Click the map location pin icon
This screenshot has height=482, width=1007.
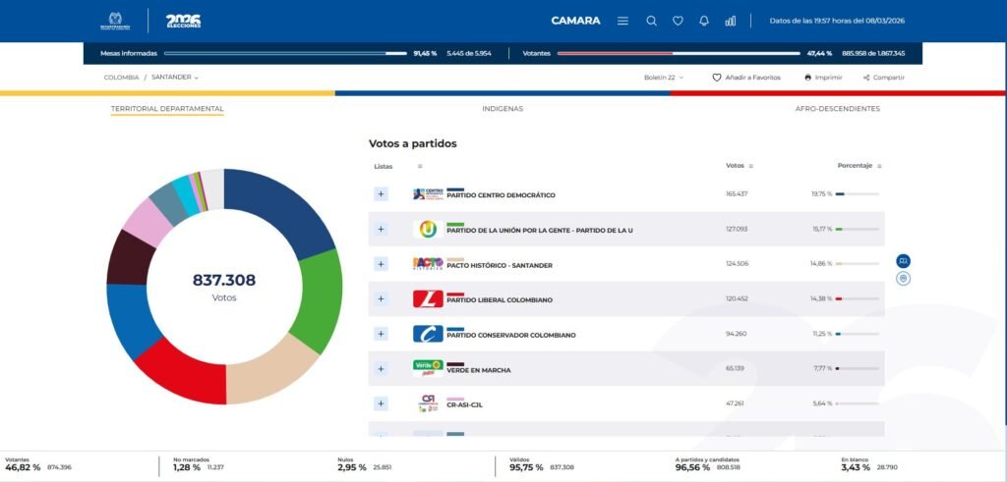point(904,279)
